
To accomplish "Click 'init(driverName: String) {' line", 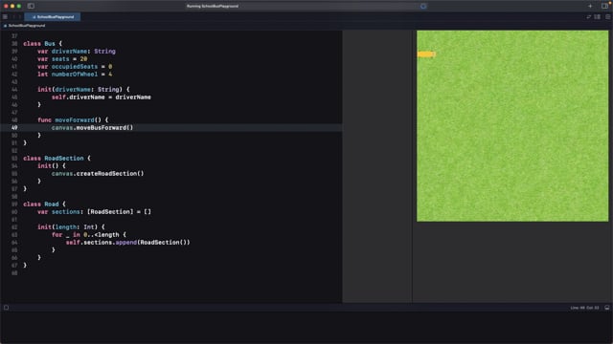I will click(x=83, y=89).
